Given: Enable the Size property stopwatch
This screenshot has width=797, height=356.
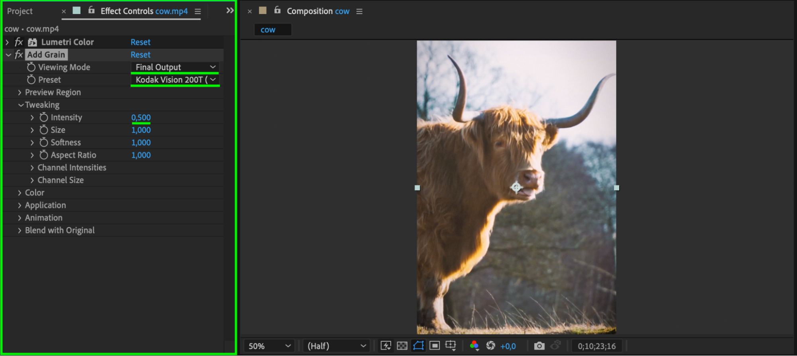Looking at the screenshot, I should tap(44, 130).
